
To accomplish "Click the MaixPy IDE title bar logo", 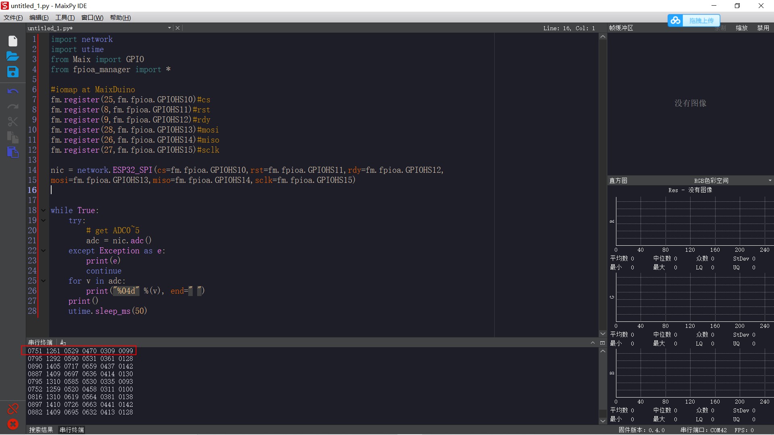I will tap(5, 6).
